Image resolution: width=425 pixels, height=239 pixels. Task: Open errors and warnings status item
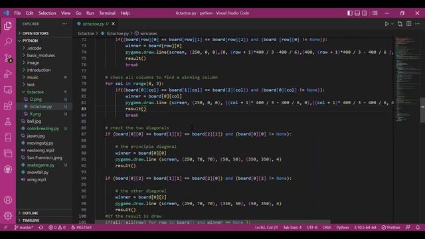[x=57, y=227]
